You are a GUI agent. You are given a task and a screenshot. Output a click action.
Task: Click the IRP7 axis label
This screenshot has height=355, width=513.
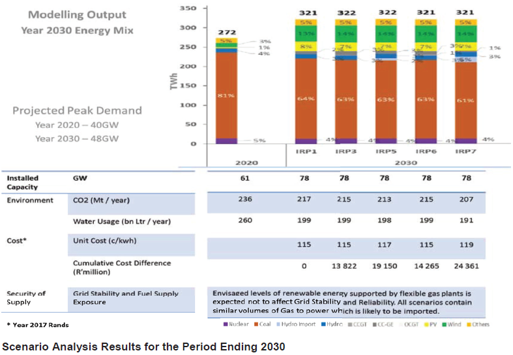pyautogui.click(x=465, y=151)
